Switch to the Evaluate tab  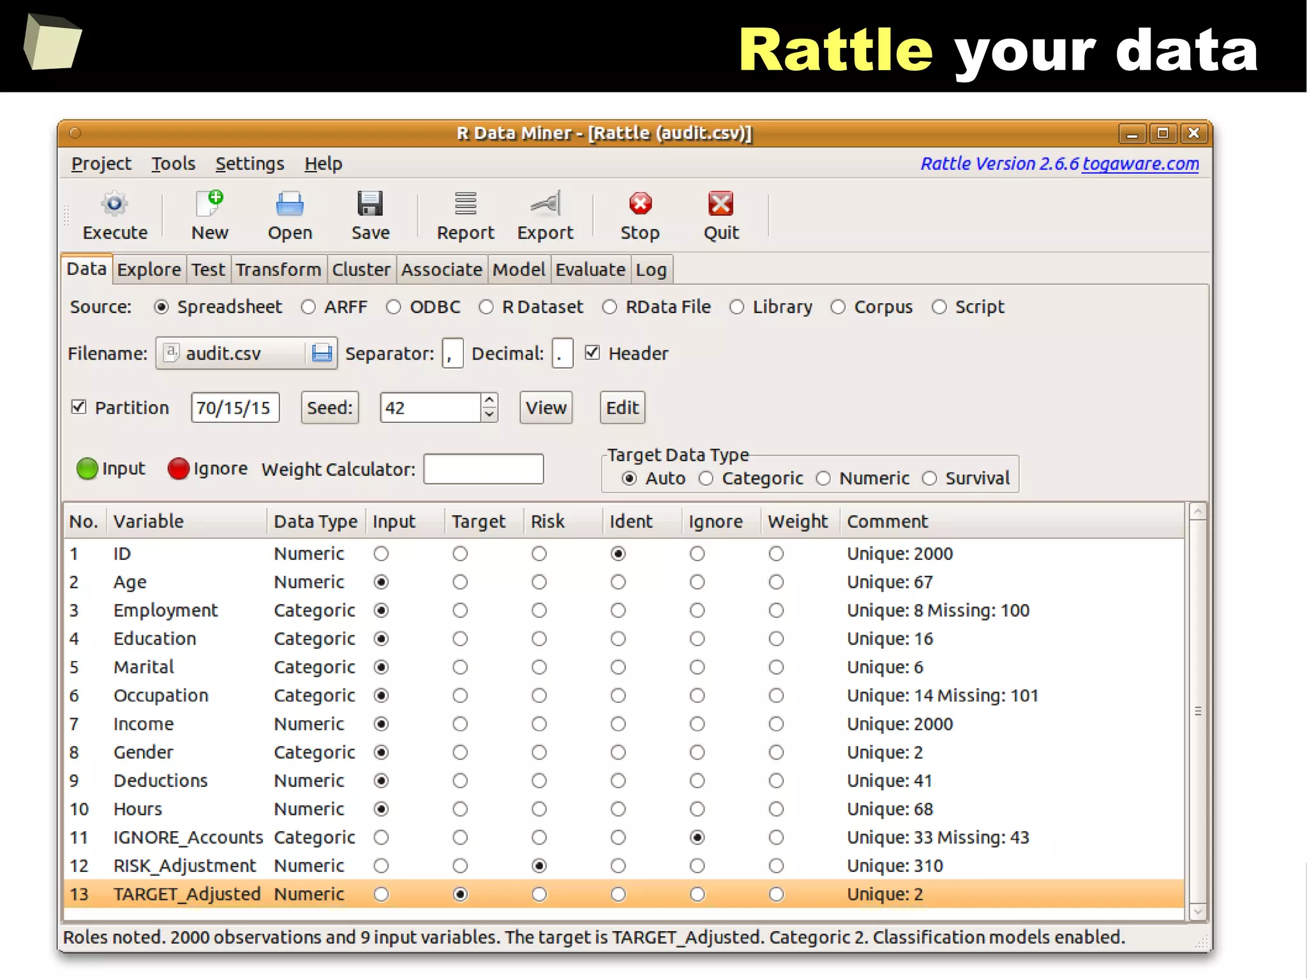[590, 270]
